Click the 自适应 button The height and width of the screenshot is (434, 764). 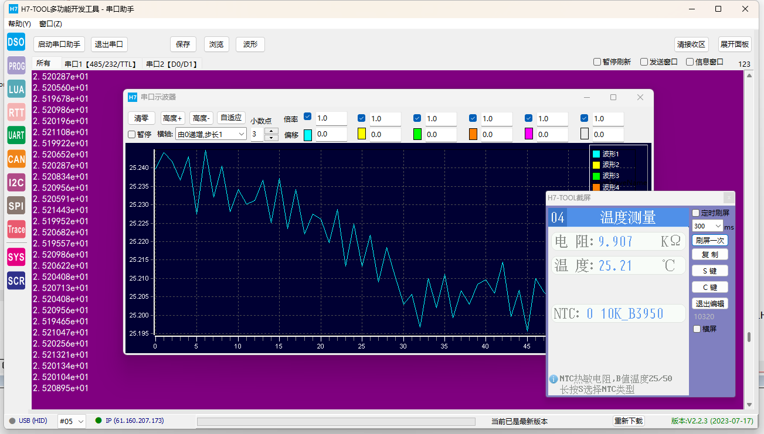230,118
